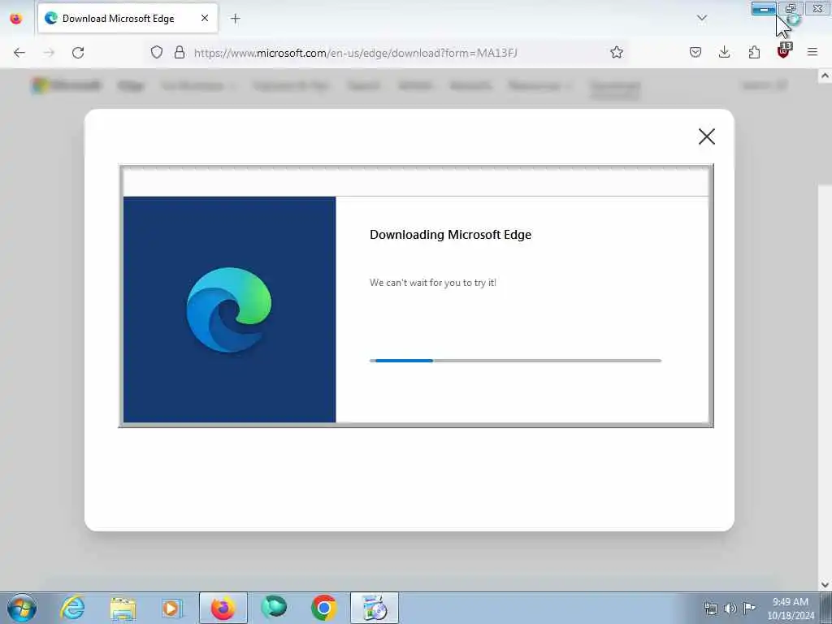Open the Firefox downloads panel arrow
The image size is (832, 624).
[x=724, y=52]
